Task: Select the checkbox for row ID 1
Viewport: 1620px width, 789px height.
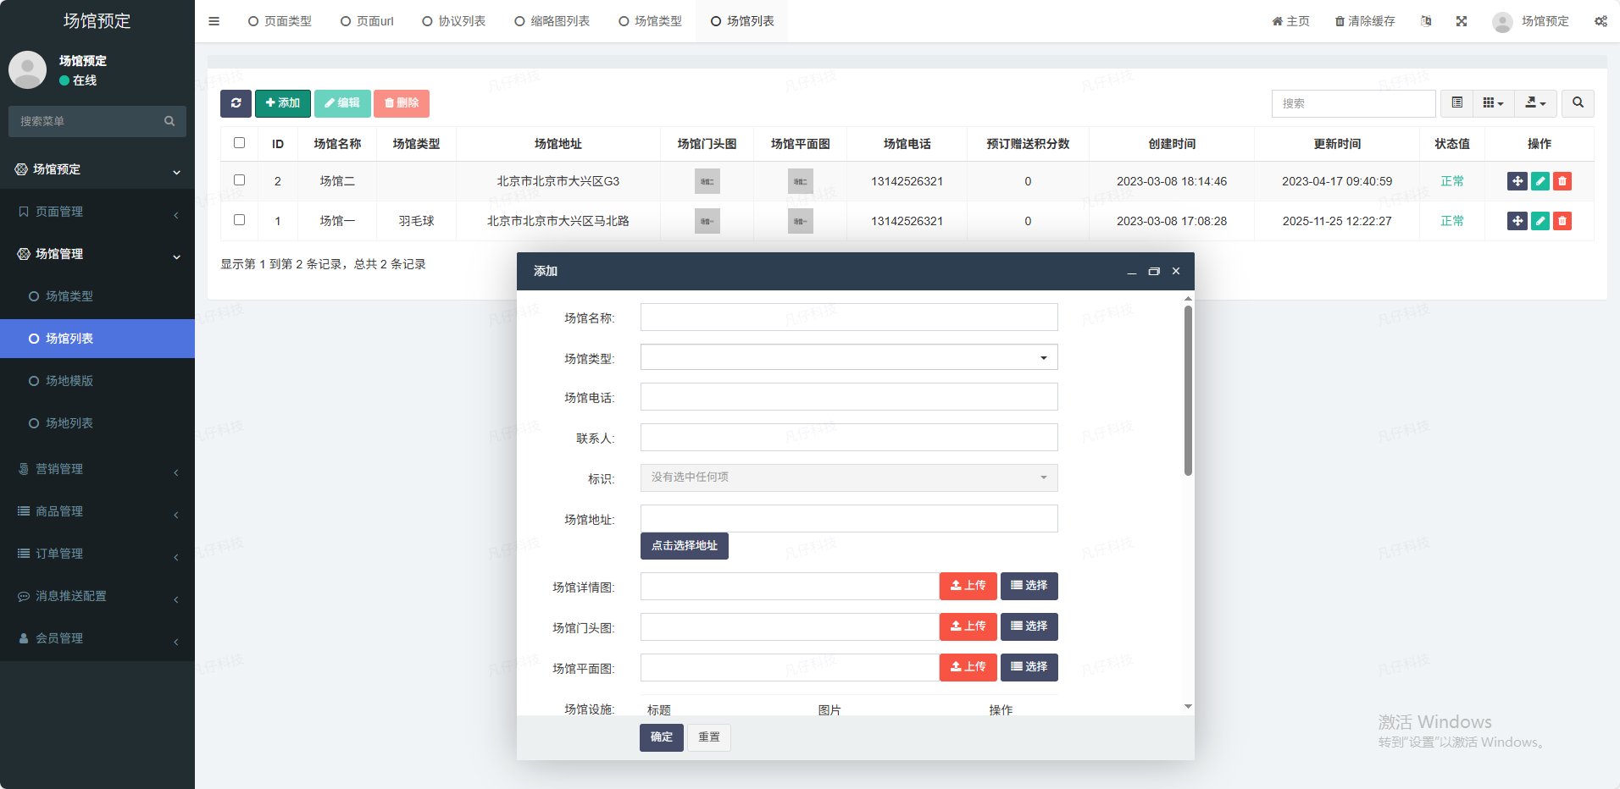Action: tap(240, 220)
